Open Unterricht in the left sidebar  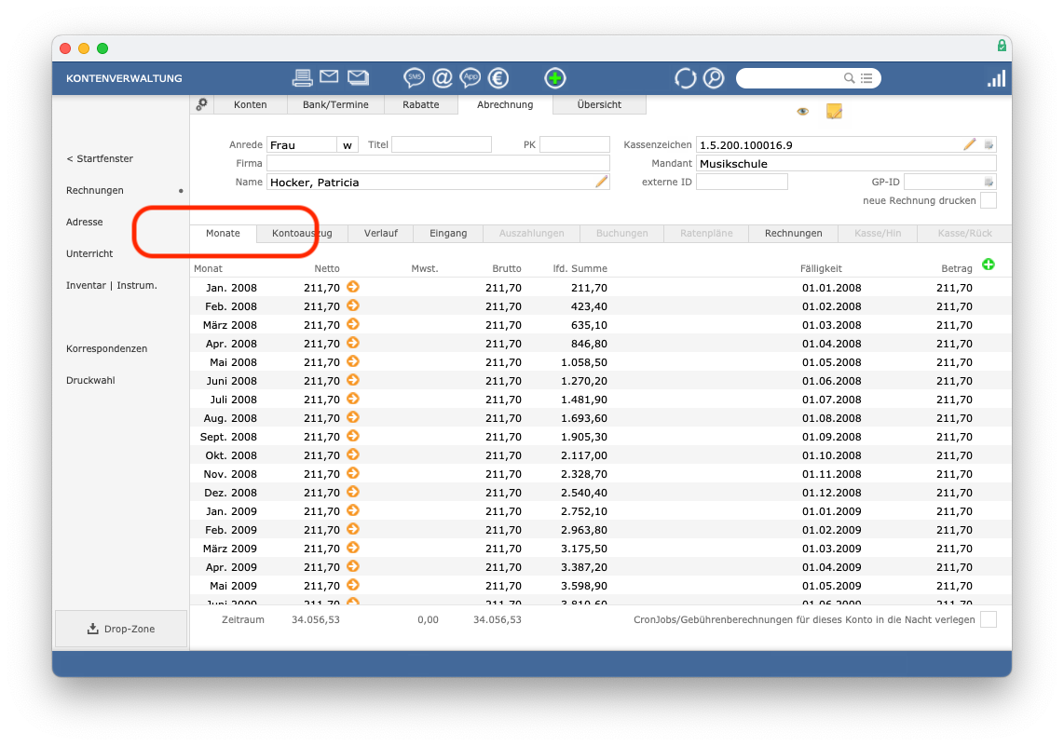89,253
